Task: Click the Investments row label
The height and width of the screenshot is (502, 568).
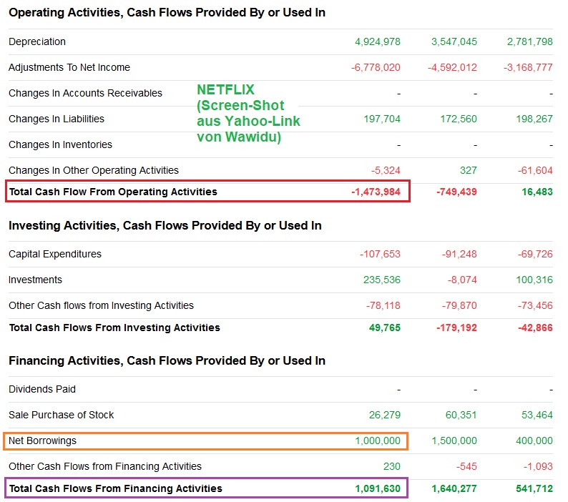Action: (36, 280)
